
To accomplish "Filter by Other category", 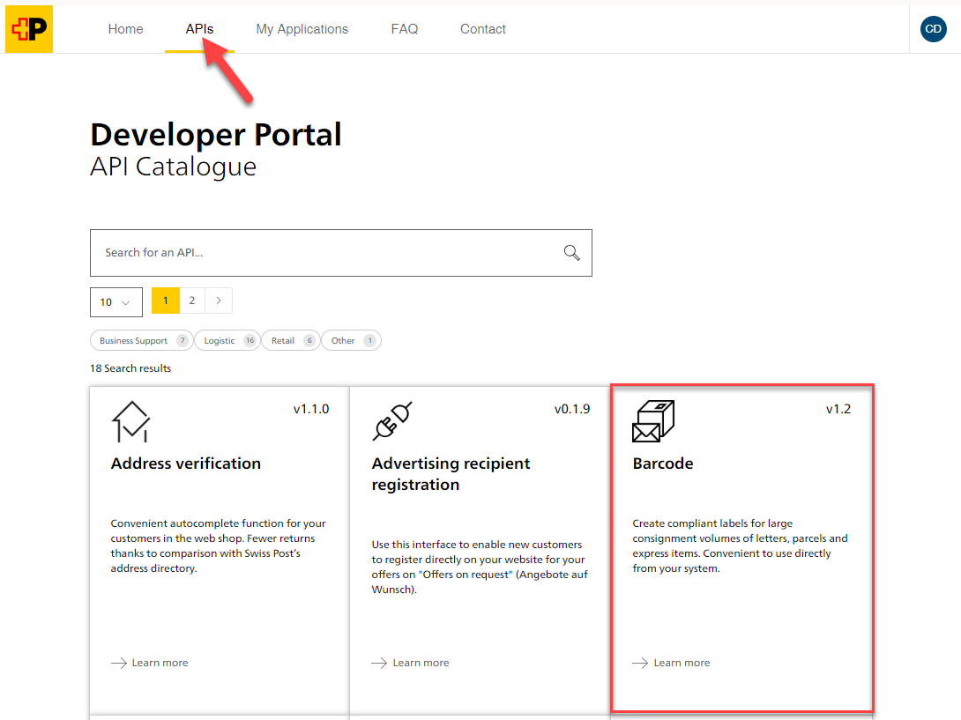I will (351, 341).
